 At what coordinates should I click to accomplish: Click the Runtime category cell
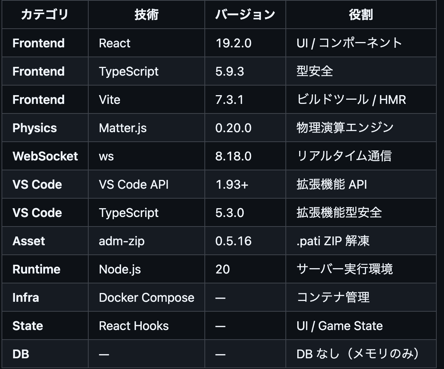(x=37, y=269)
